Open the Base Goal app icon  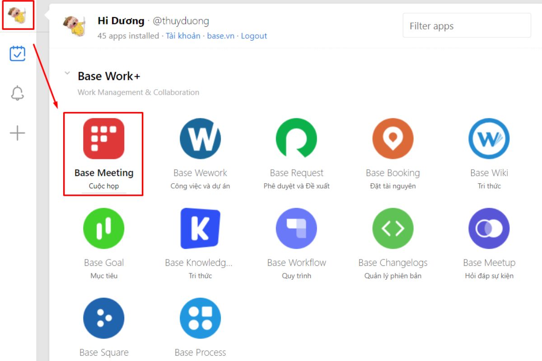point(104,228)
